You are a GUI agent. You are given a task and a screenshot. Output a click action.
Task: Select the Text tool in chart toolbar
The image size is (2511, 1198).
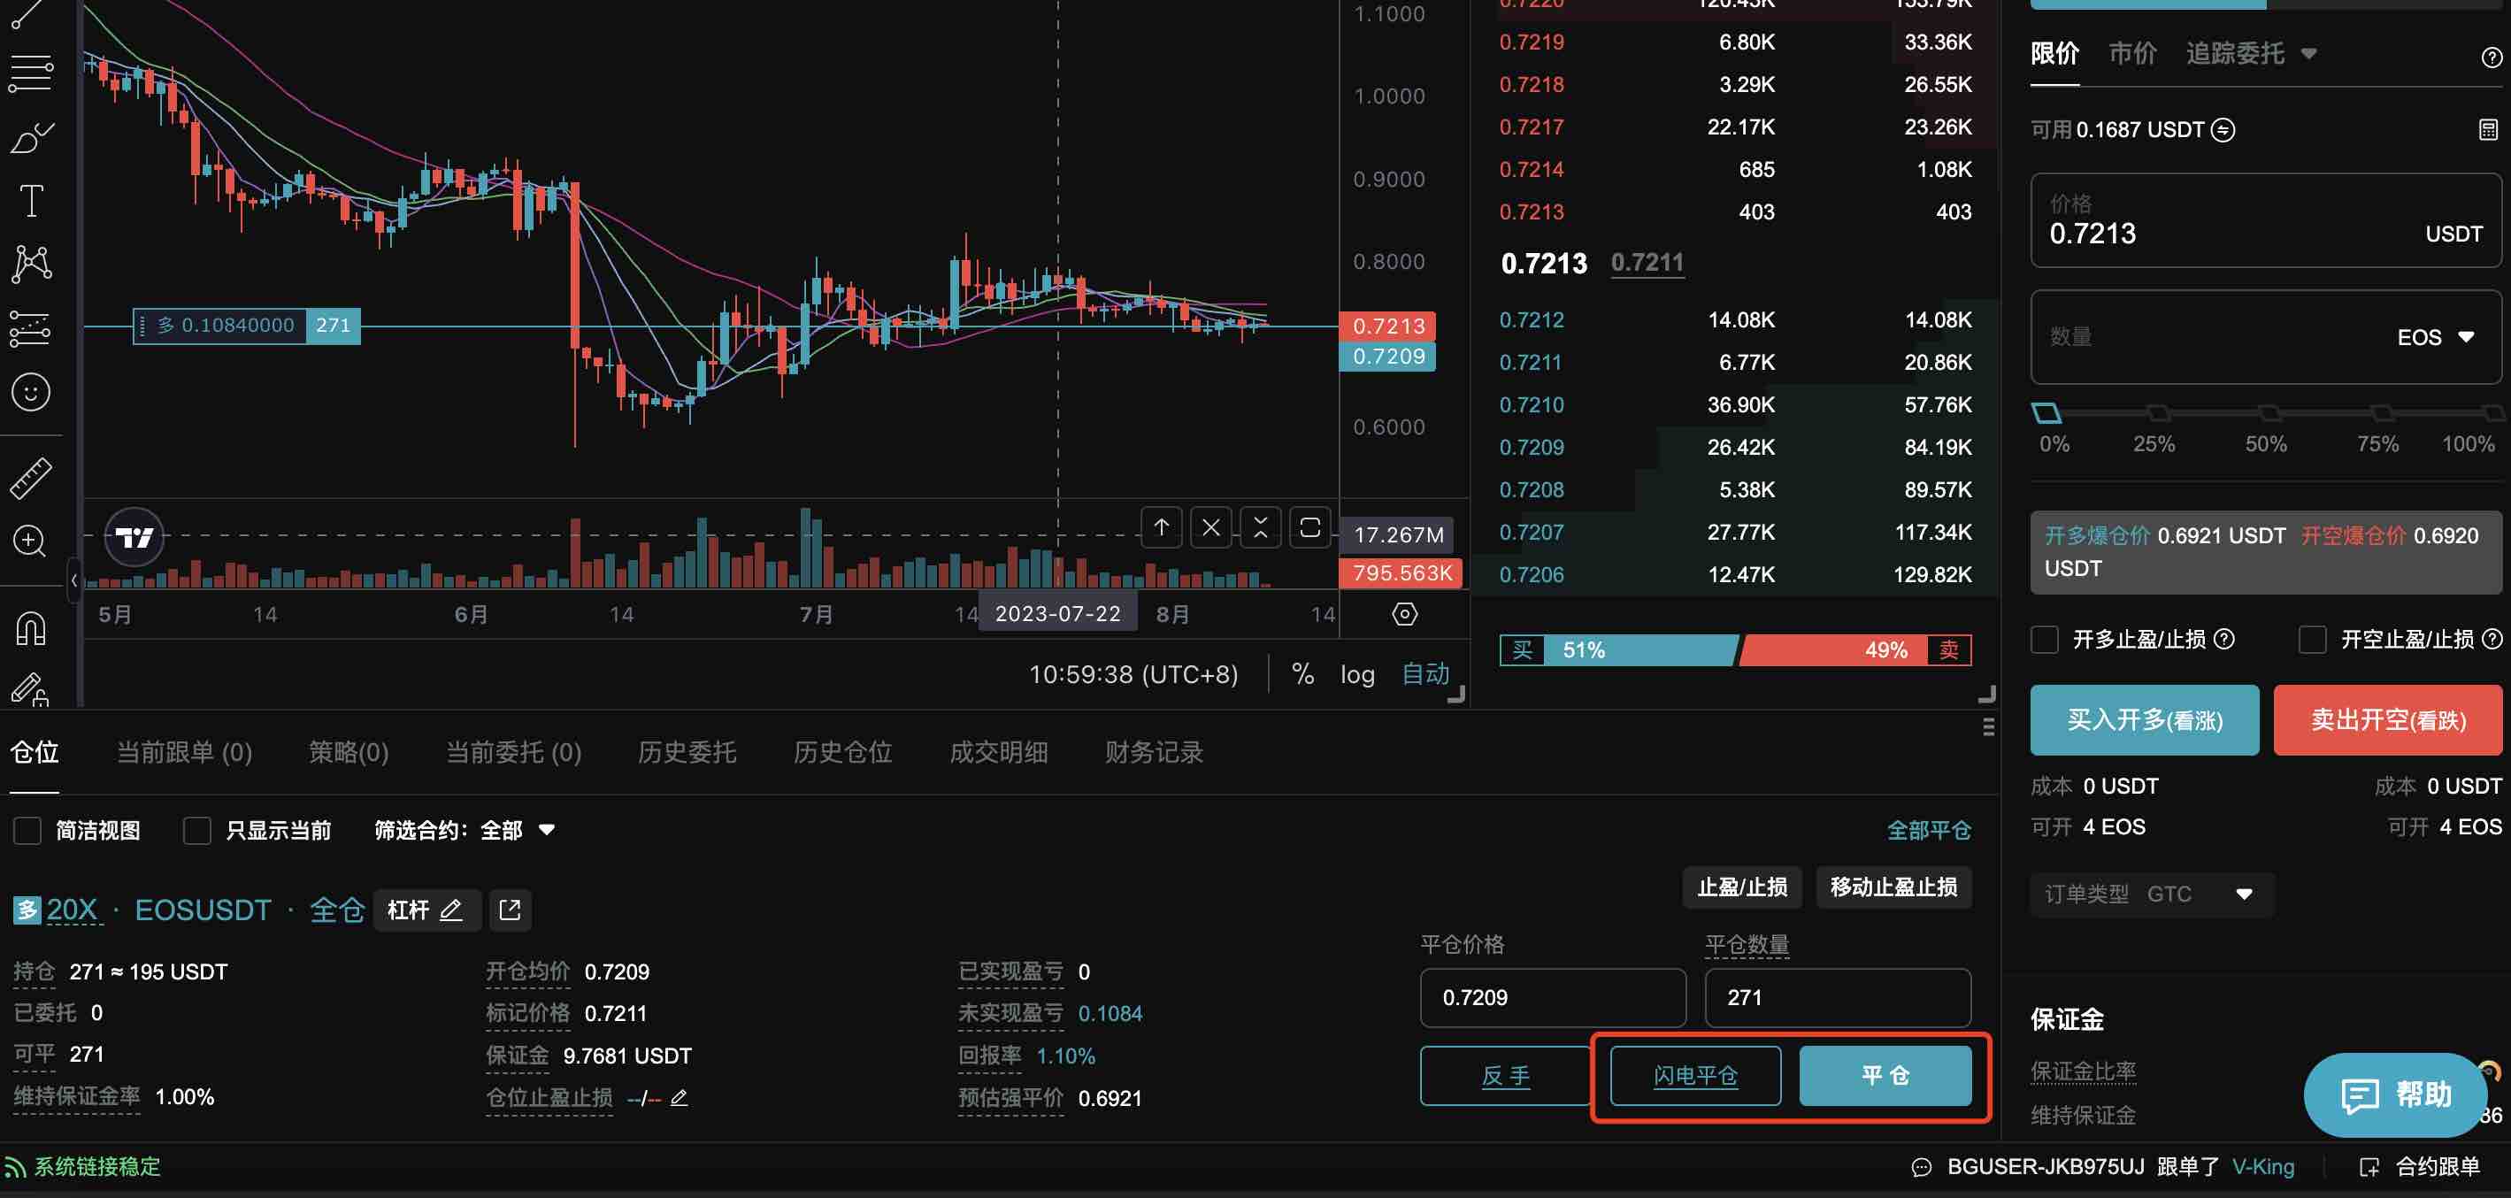[x=31, y=201]
